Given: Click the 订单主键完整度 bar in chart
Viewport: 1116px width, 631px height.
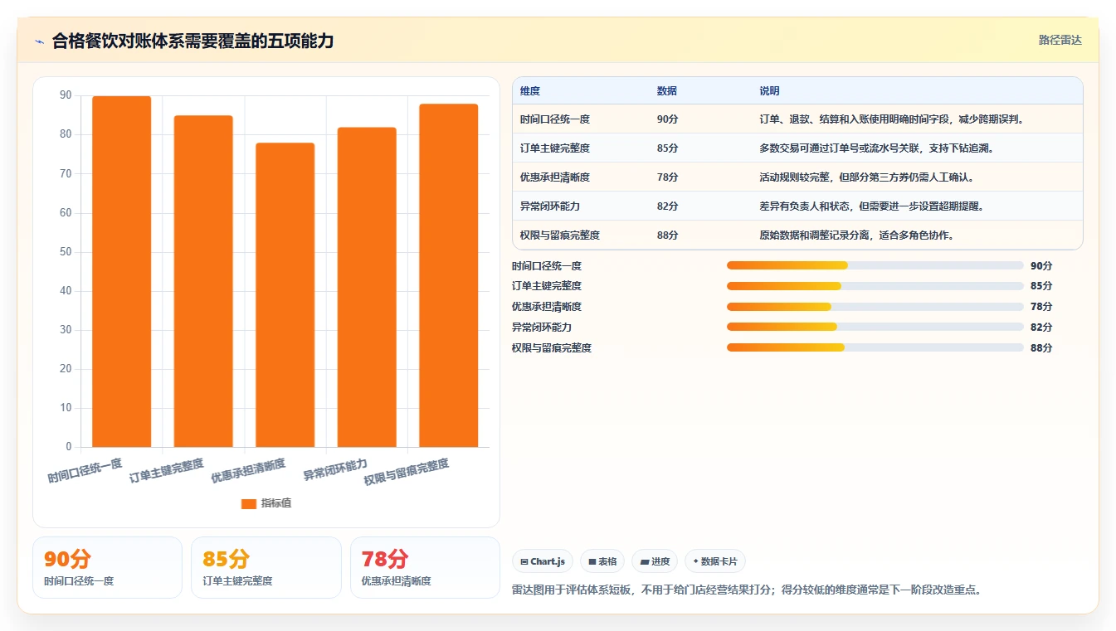Looking at the screenshot, I should point(203,281).
